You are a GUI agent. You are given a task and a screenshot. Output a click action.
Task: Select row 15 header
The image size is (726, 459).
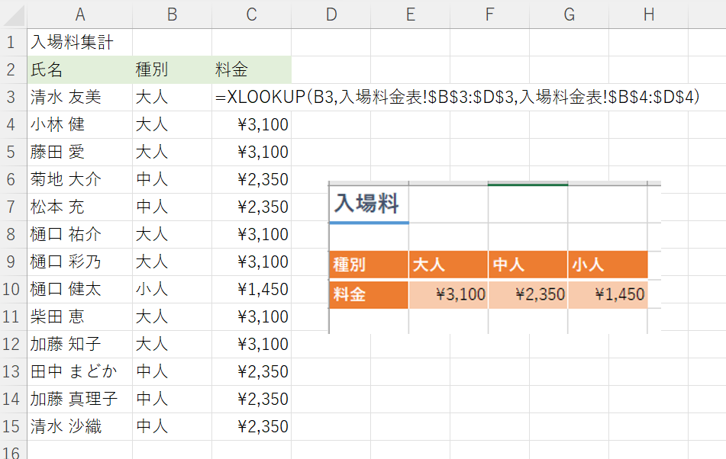click(14, 427)
